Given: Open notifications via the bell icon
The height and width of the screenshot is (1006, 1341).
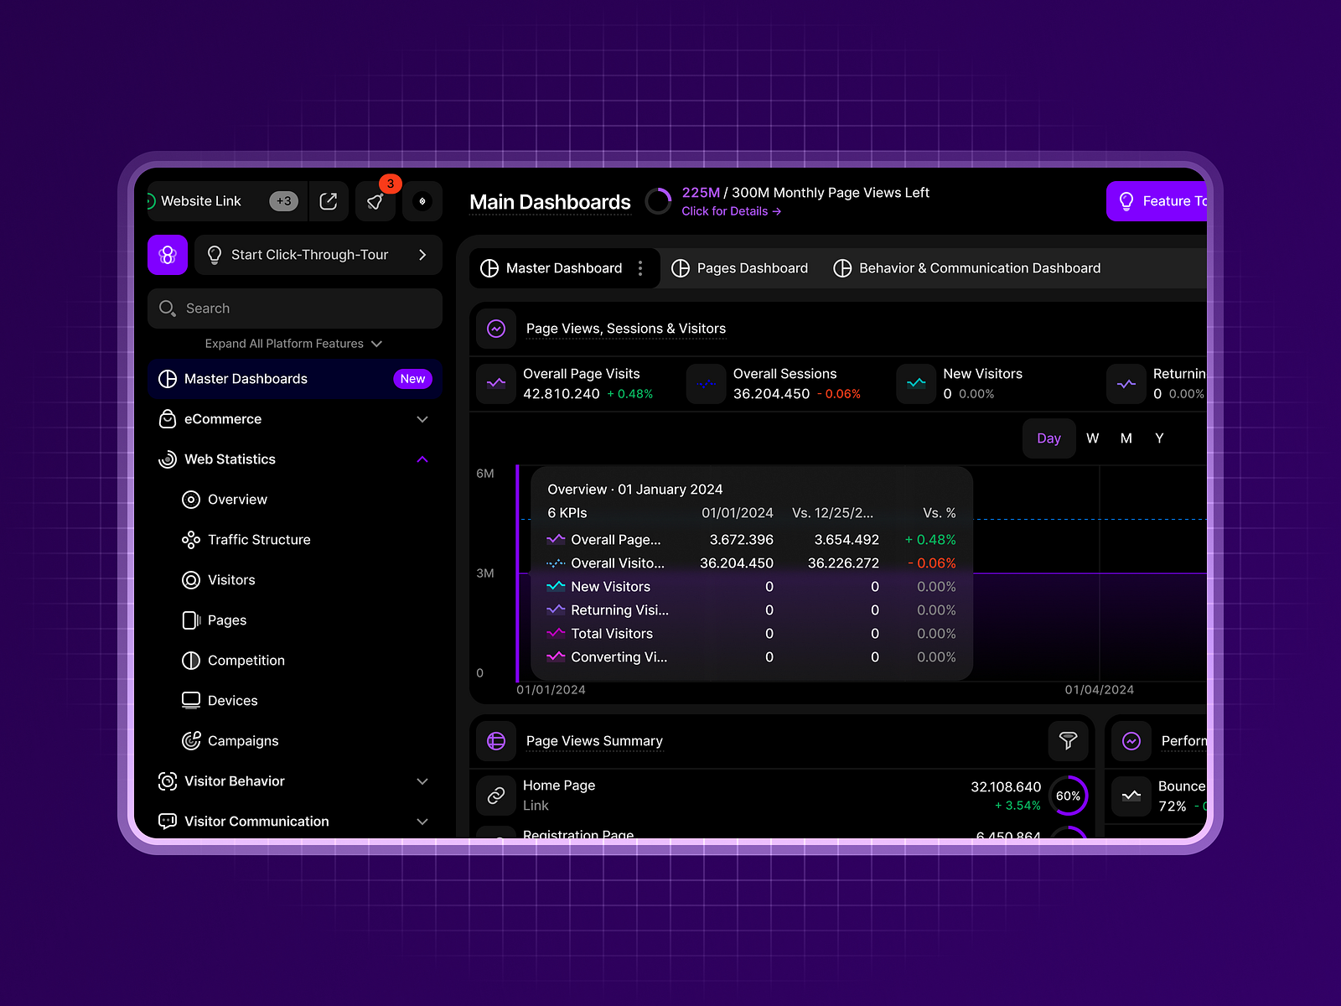Looking at the screenshot, I should click(375, 201).
